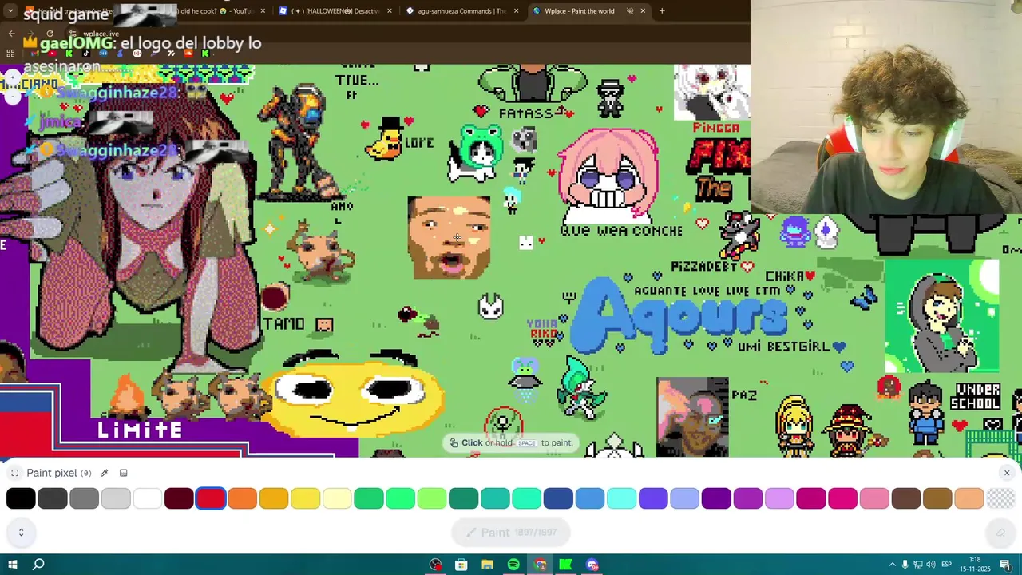Click the pencil icon next to Paint pixel

(104, 473)
